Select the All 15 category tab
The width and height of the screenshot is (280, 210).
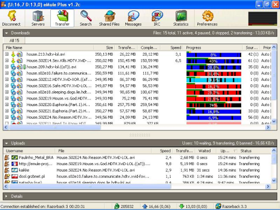click(14, 40)
